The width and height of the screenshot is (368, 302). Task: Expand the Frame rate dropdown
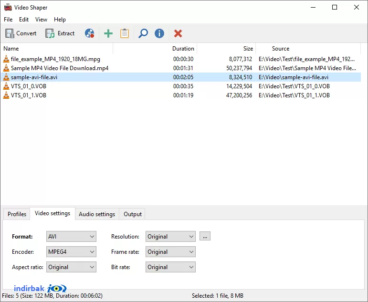(x=170, y=252)
